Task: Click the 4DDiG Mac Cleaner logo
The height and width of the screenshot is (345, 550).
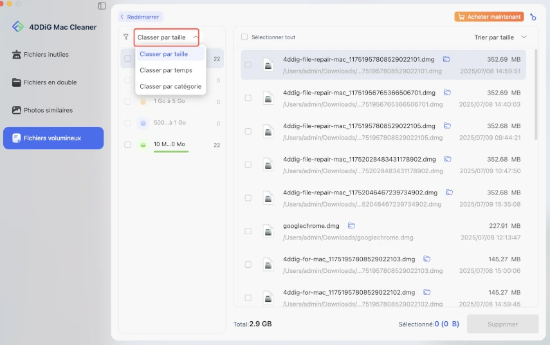Action: point(18,26)
